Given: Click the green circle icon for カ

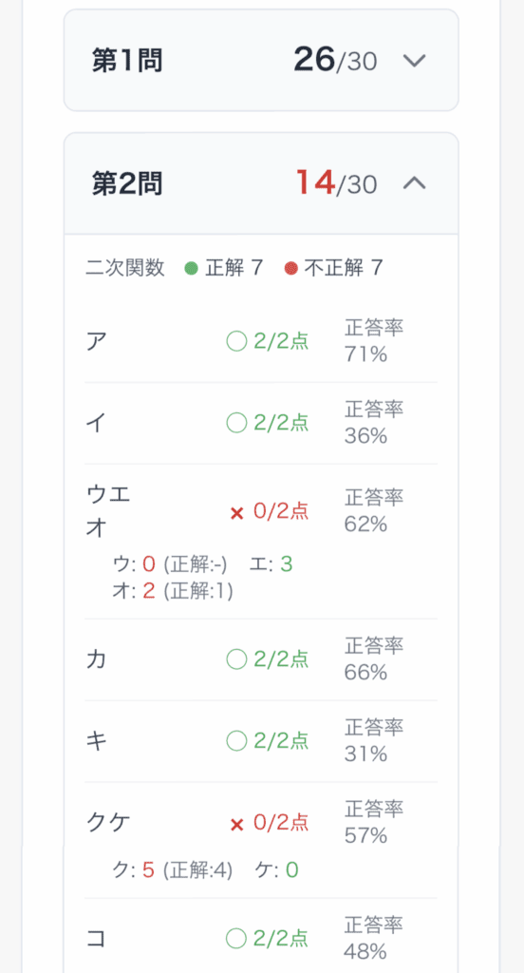Looking at the screenshot, I should point(237,659).
